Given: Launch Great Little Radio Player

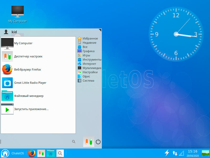Looking at the screenshot, I should 30,83.
